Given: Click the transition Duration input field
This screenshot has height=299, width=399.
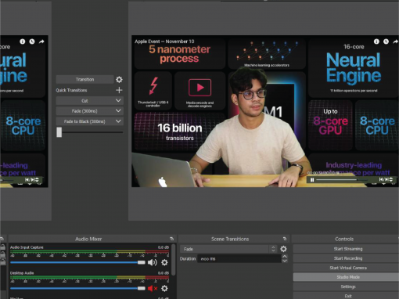Looking at the screenshot, I should click(239, 259).
